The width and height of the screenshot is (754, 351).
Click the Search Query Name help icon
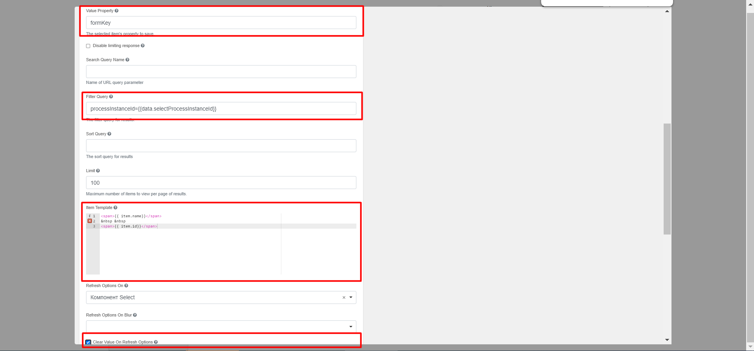click(127, 60)
